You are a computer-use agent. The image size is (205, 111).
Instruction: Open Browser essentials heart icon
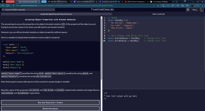tap(187, 5)
